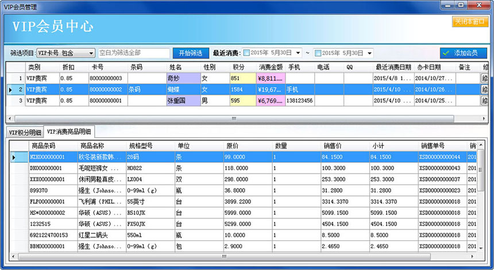Expand the end date picker dropdown arrow
Image resolution: width=494 pixels, height=270 pixels.
click(369, 53)
